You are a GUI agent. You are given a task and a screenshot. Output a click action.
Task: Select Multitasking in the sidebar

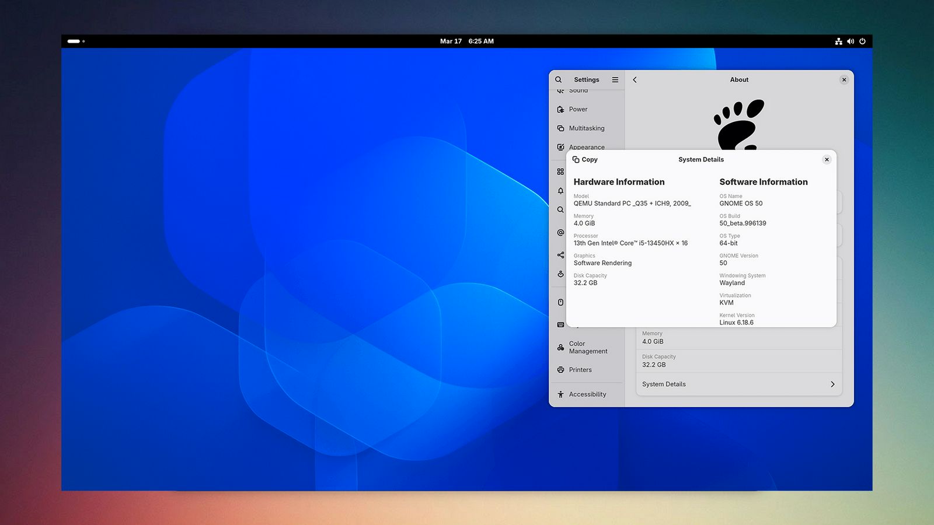pos(586,128)
